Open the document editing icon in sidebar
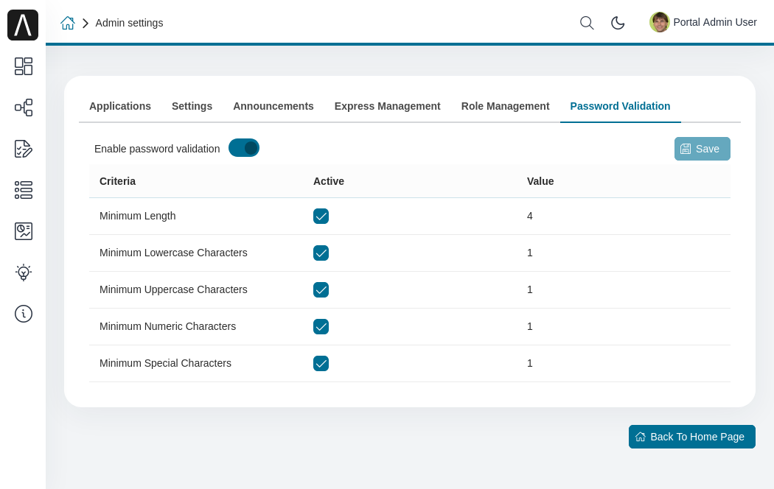 click(x=23, y=149)
